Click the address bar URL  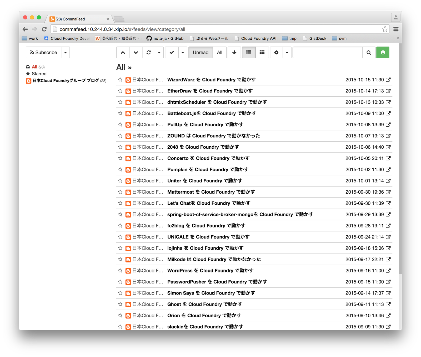[122, 29]
